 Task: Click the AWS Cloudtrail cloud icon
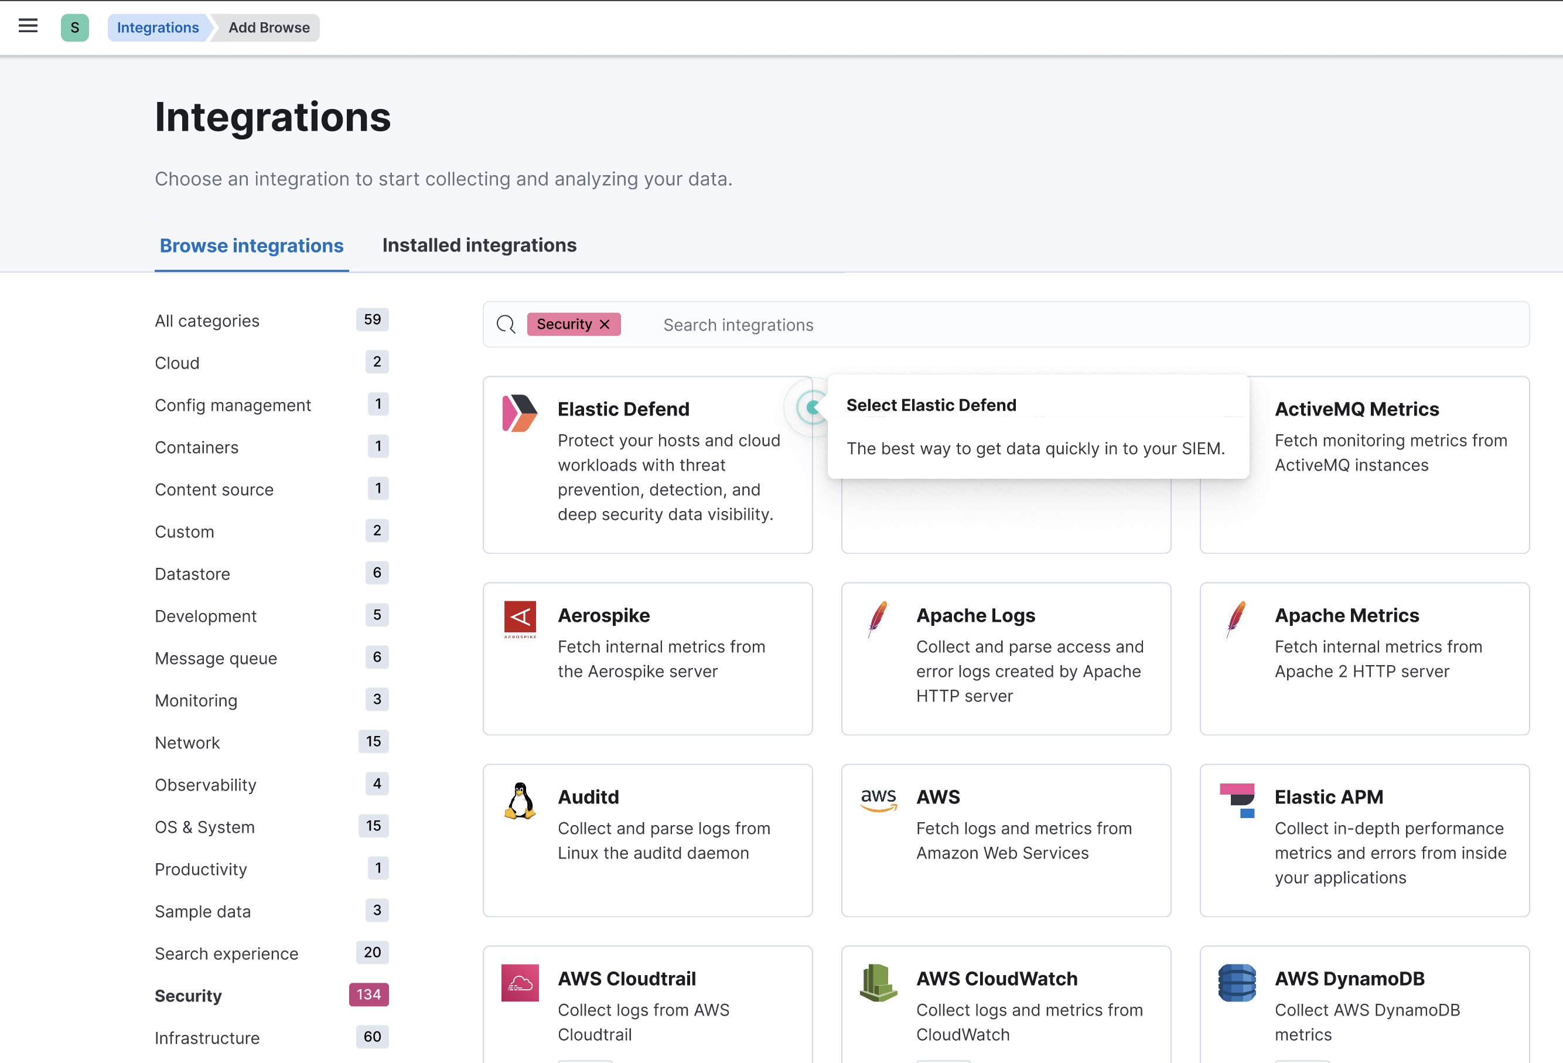pyautogui.click(x=519, y=982)
